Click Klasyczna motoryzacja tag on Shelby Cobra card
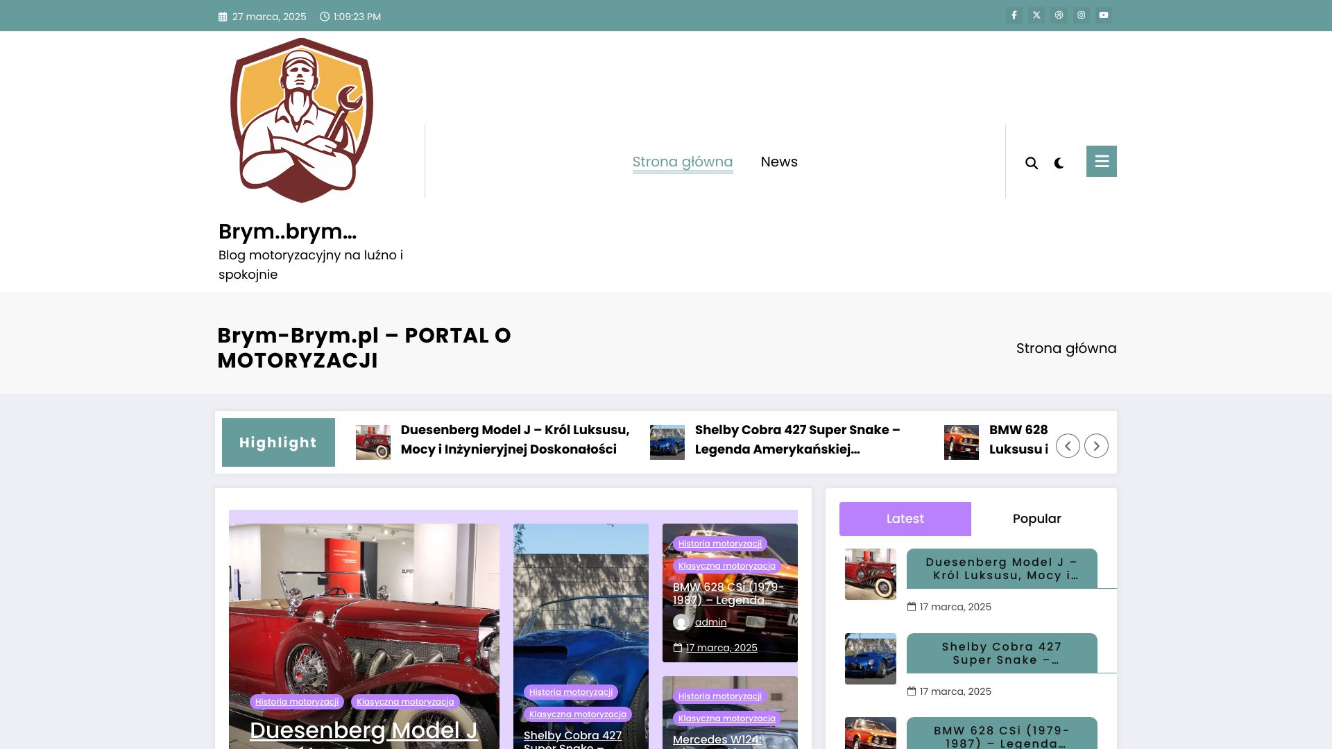 [x=578, y=714]
